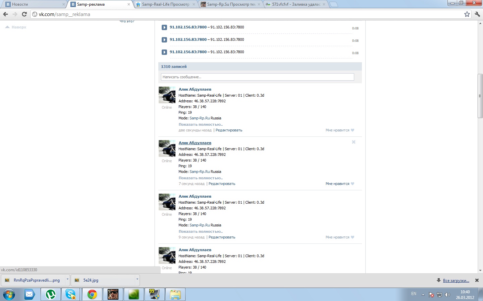Open the monitor icon with 99 badge on the taskbar

[x=154, y=294]
